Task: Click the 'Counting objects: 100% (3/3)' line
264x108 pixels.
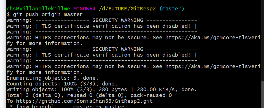Action: click(62, 84)
